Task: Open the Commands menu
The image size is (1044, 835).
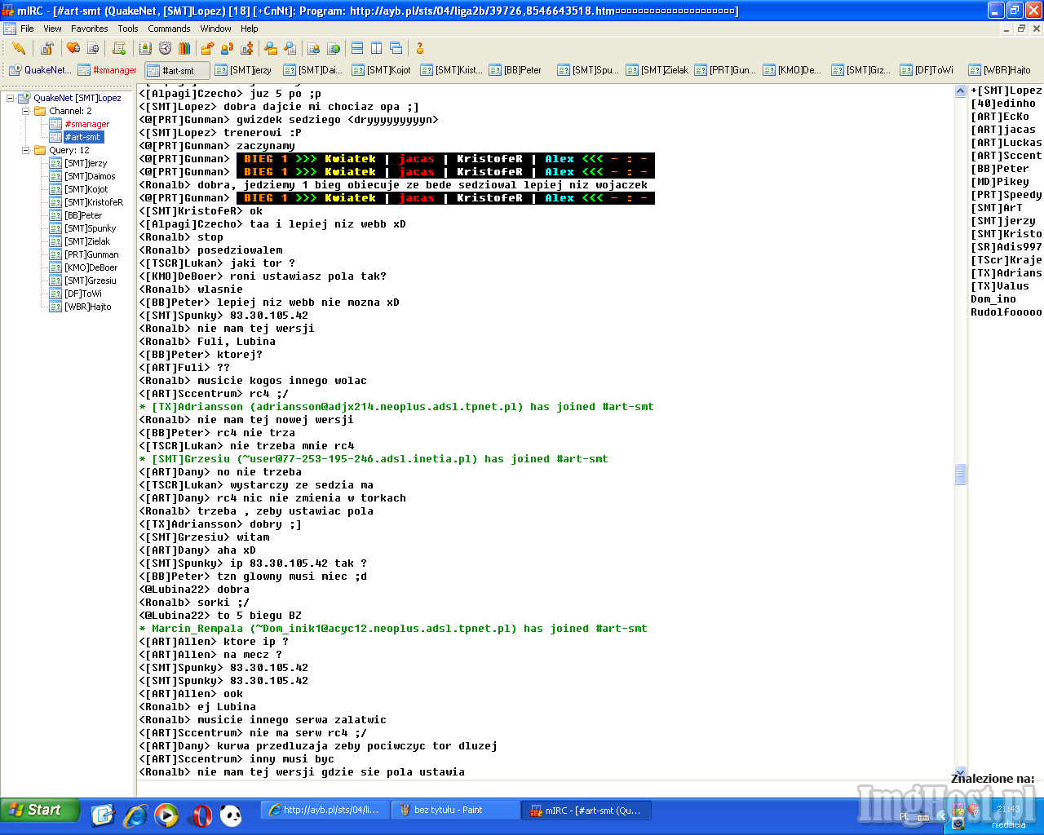Action: click(x=169, y=29)
